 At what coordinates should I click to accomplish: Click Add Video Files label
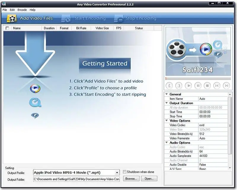36,18
